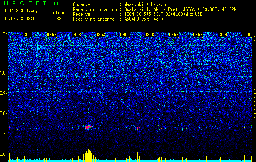Click the 0954 time marker
Image resolution: width=256 pixels, height=162 pixels.
pyautogui.click(x=101, y=35)
